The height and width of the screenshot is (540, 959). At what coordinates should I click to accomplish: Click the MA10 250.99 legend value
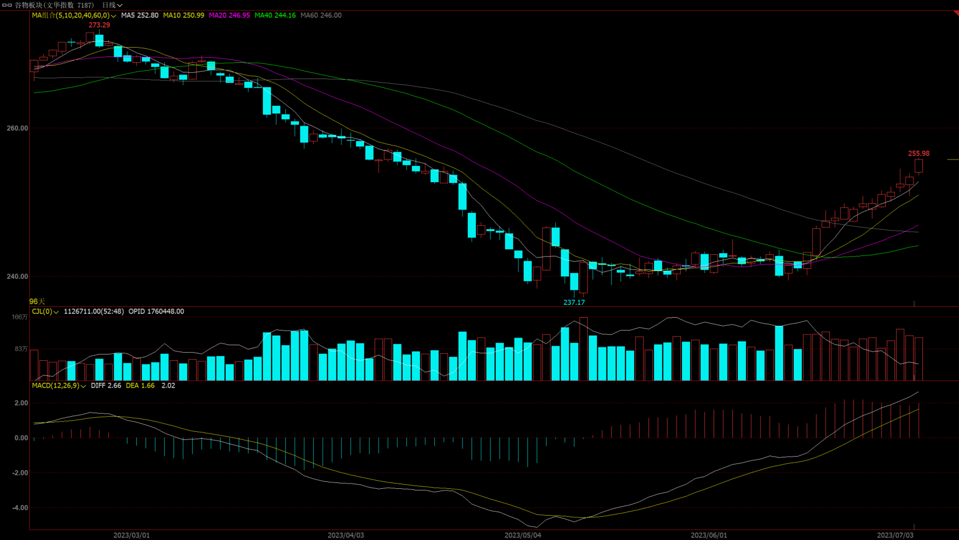tap(183, 15)
